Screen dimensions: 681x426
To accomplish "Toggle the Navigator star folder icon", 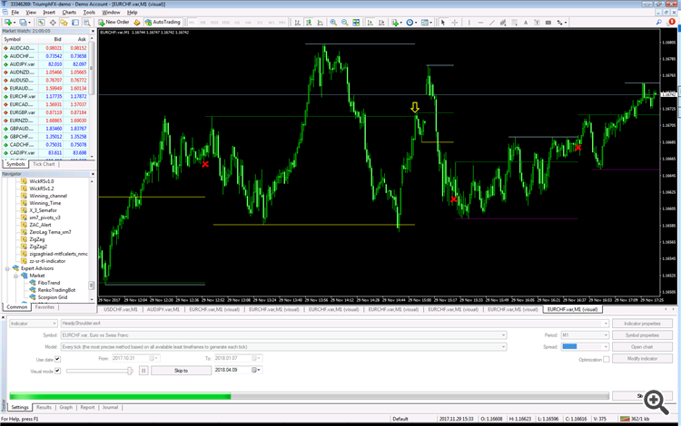I will point(64,22).
